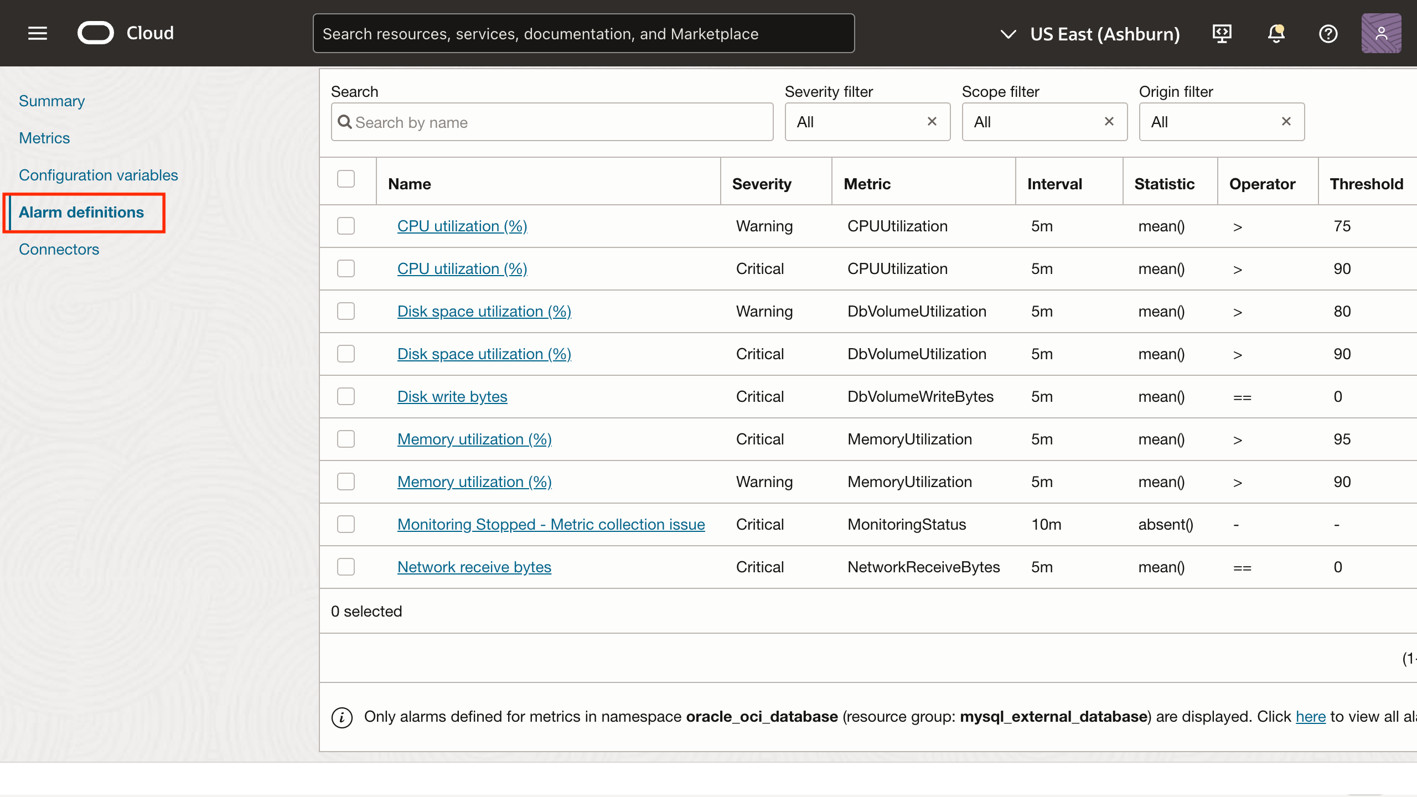Screen dimensions: 1417x797
Task: Open the notifications bell
Action: coord(1276,34)
